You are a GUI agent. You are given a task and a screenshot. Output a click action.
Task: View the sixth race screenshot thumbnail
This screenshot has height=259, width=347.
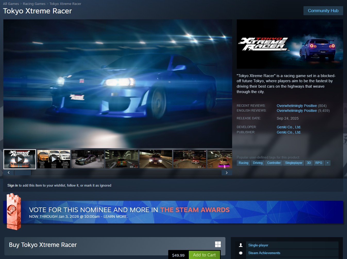[190, 159]
